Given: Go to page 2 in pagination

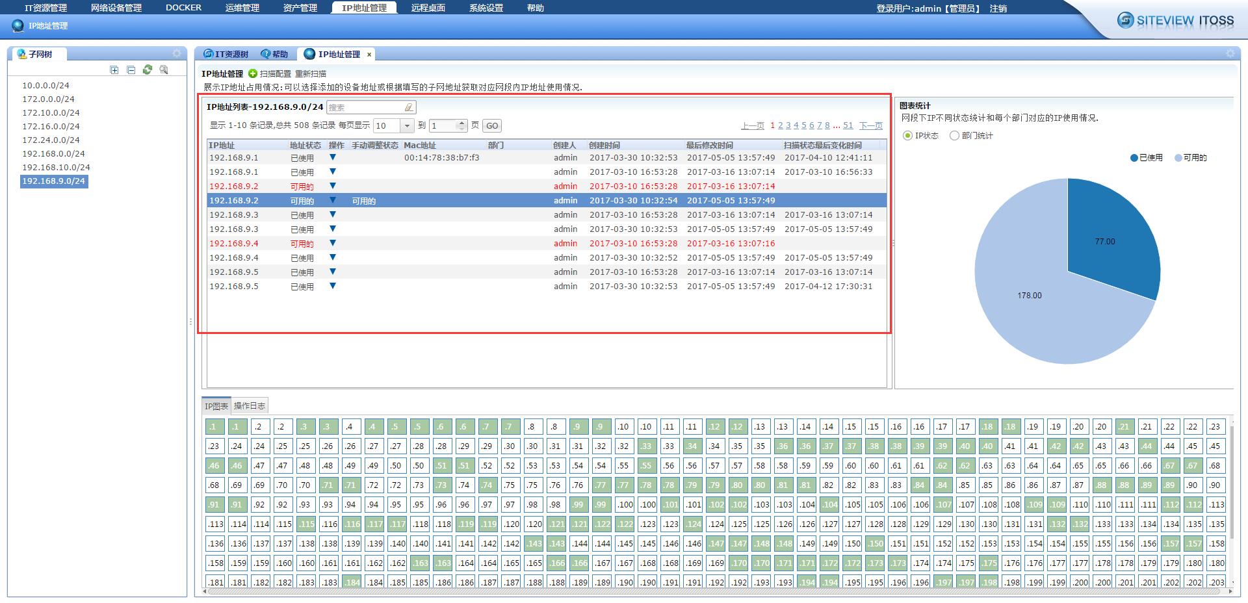Looking at the screenshot, I should [x=780, y=126].
